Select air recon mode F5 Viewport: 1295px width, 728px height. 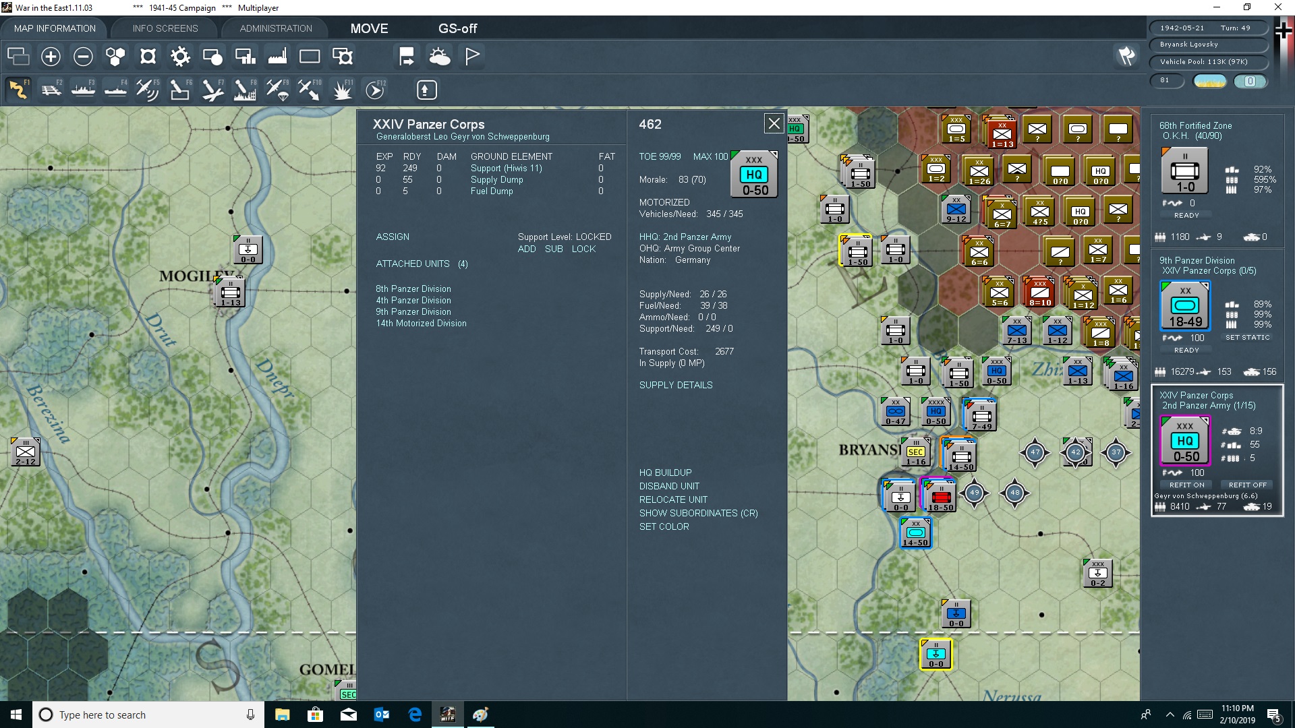[147, 90]
